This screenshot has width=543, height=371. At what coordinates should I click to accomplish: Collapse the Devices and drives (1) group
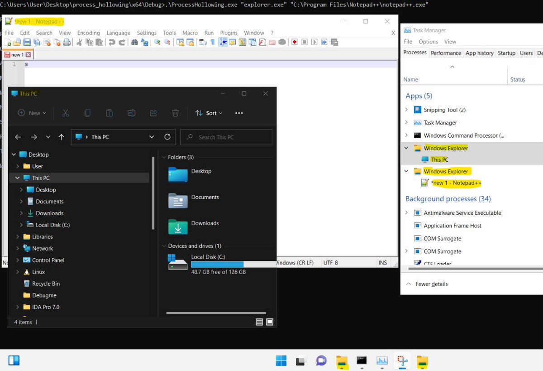164,246
